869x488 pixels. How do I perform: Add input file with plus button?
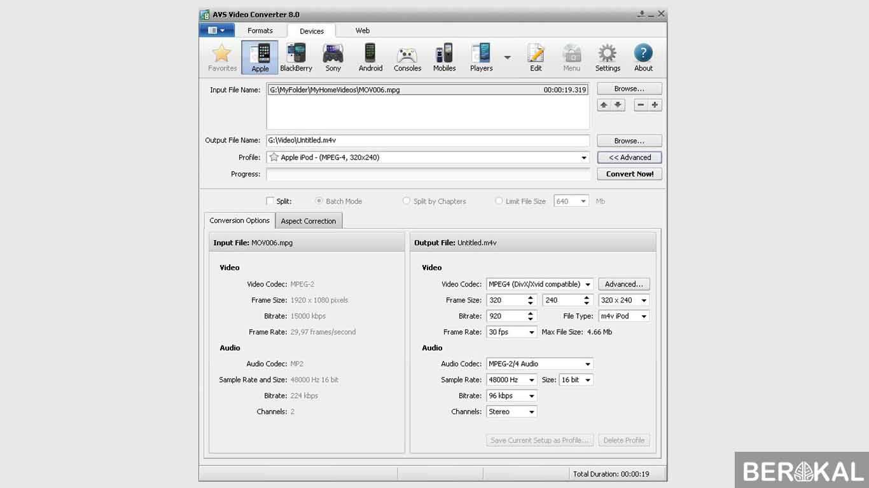point(655,105)
